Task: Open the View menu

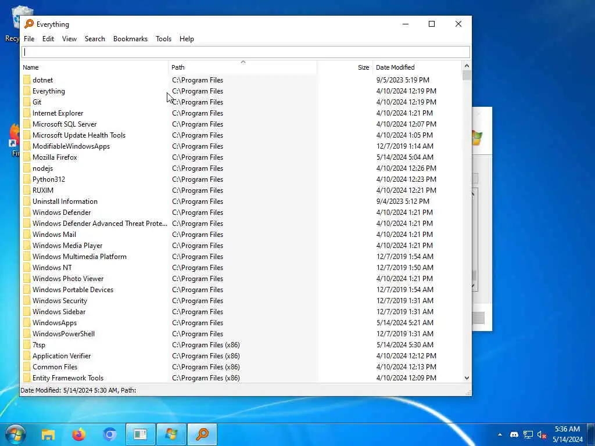Action: point(69,39)
